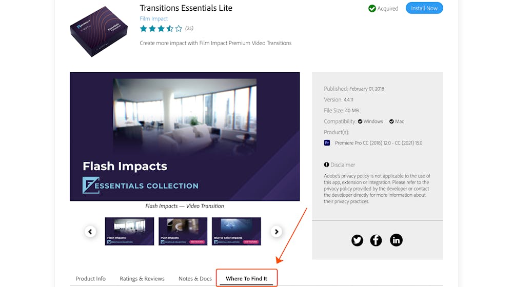Click the Version 4.4.11 text
Screen dimensions: 513x287
tap(338, 99)
